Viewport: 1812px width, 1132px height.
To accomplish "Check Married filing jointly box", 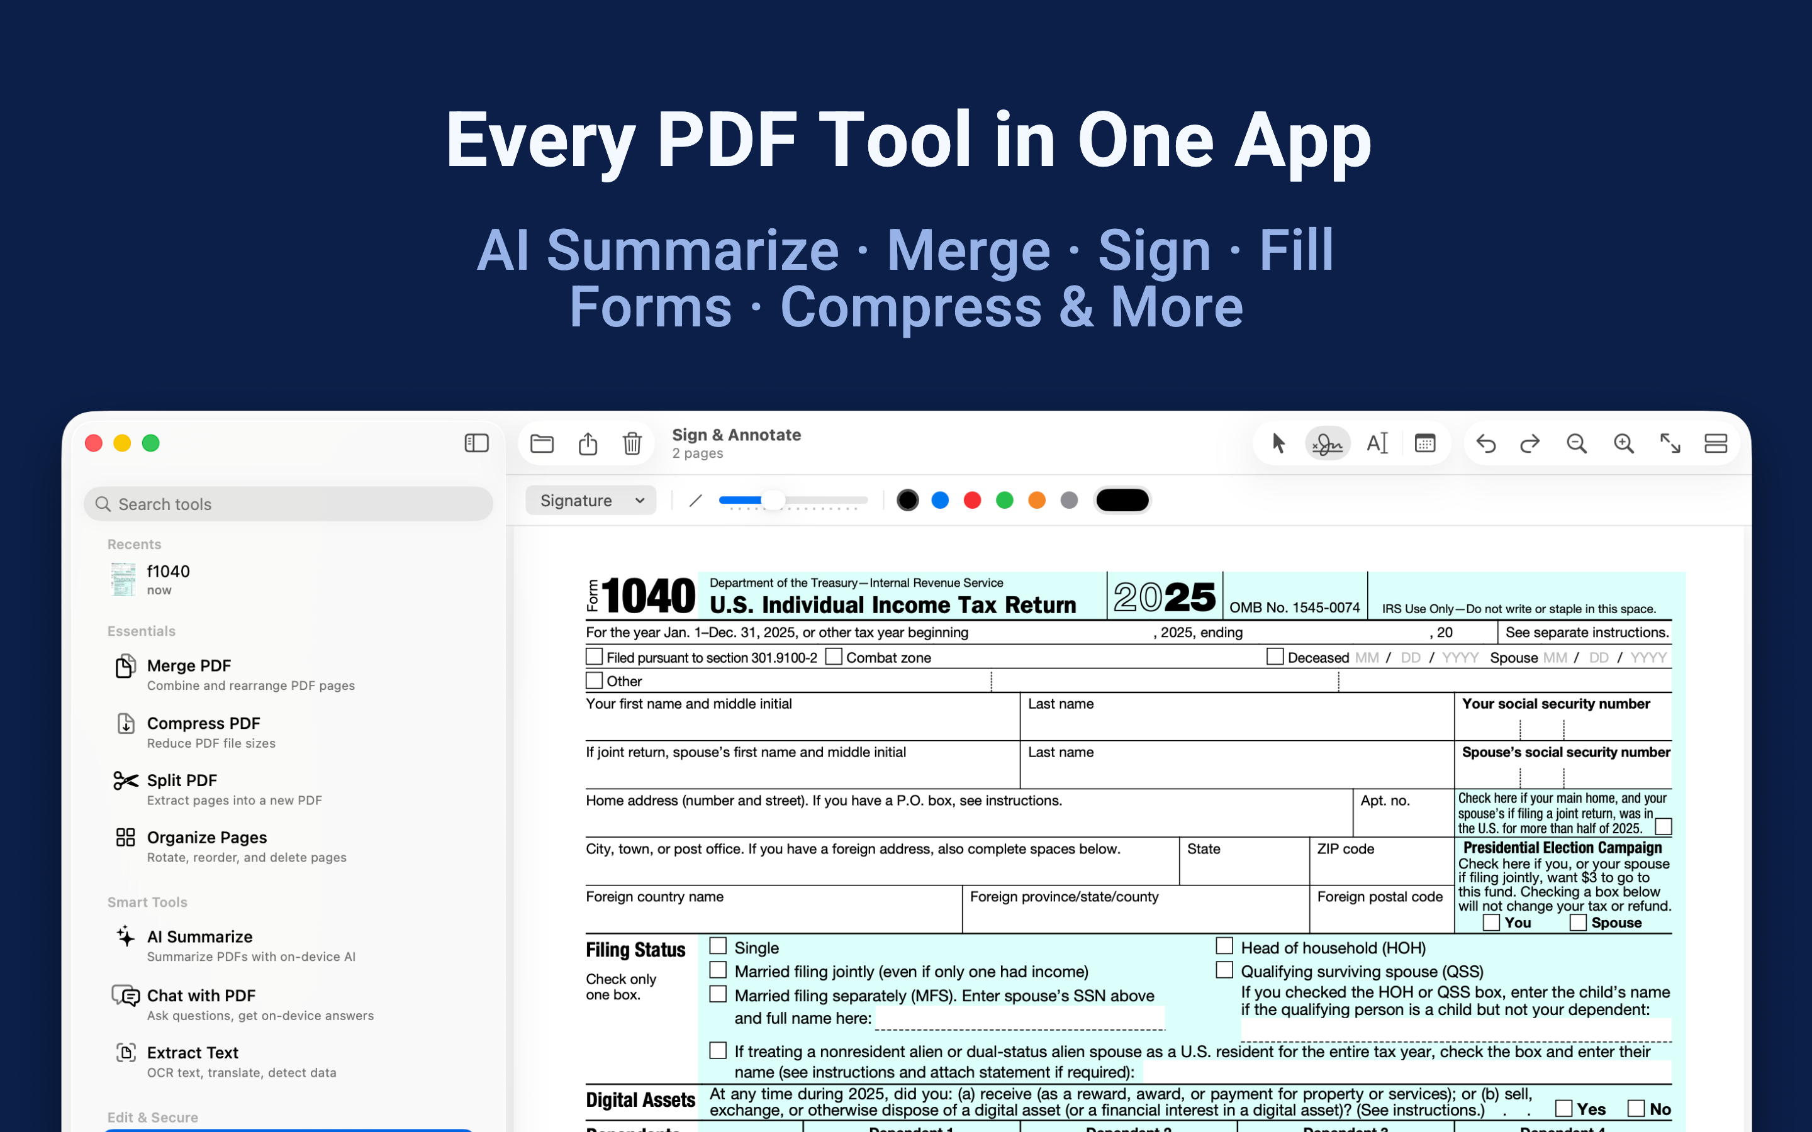I will (x=718, y=970).
